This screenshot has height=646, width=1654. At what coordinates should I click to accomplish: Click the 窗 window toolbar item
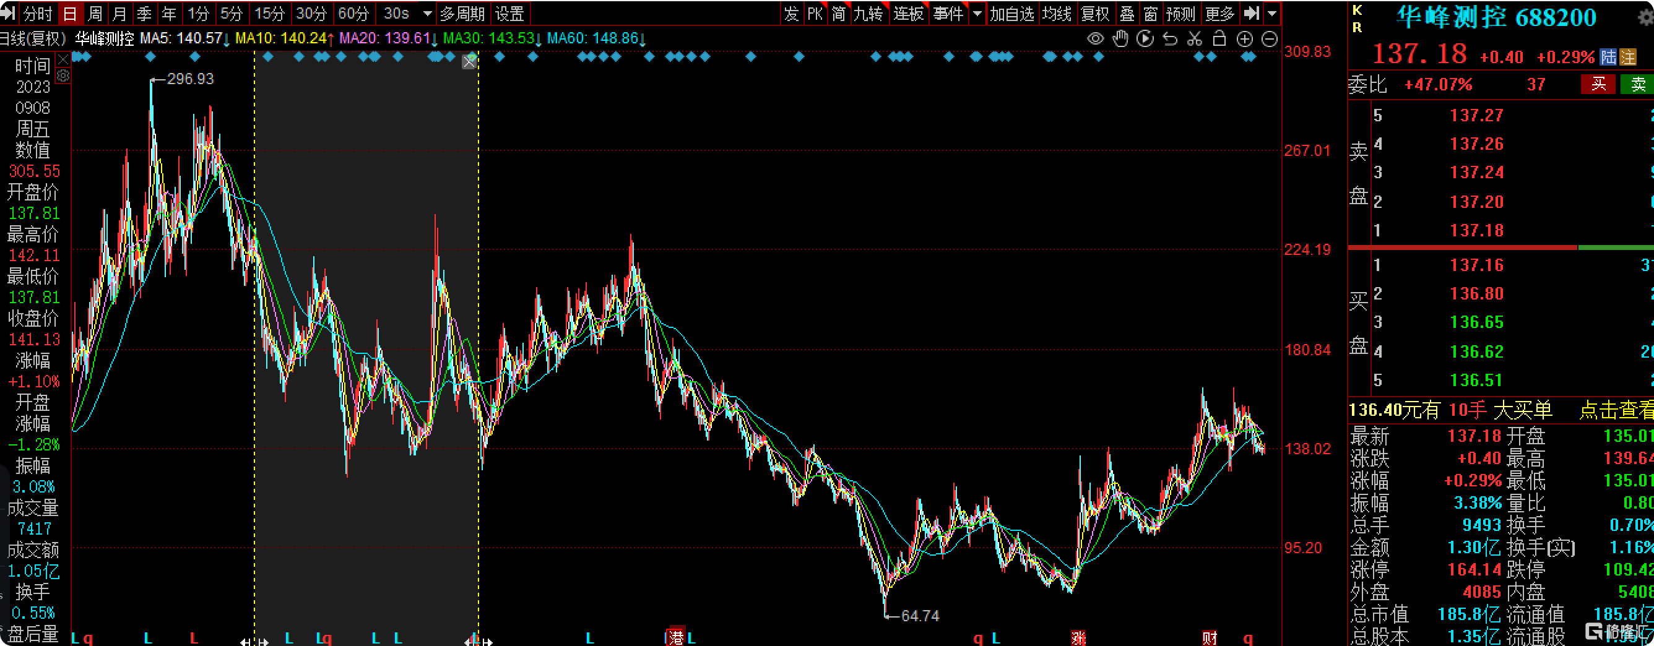[x=1151, y=14]
